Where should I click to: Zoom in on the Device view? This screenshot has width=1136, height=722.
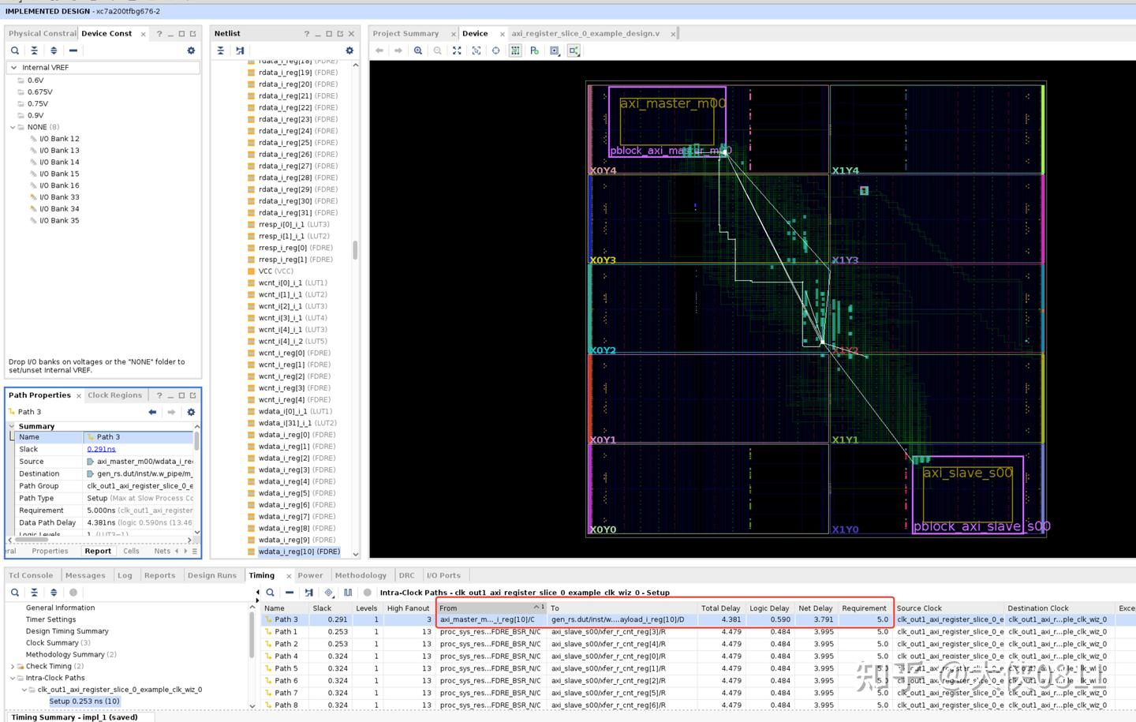[418, 51]
